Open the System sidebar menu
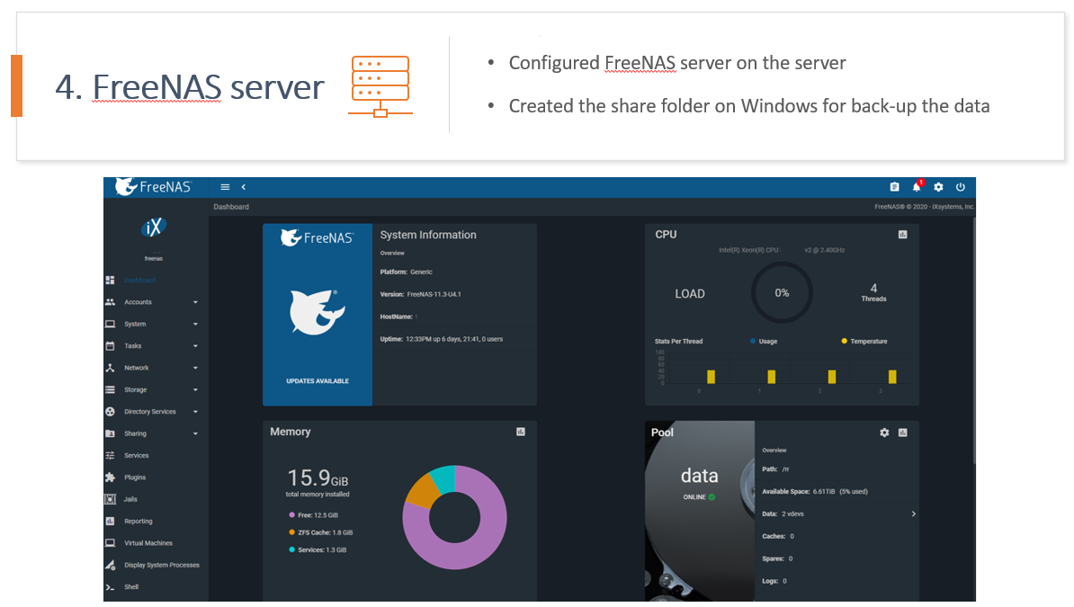 (135, 324)
